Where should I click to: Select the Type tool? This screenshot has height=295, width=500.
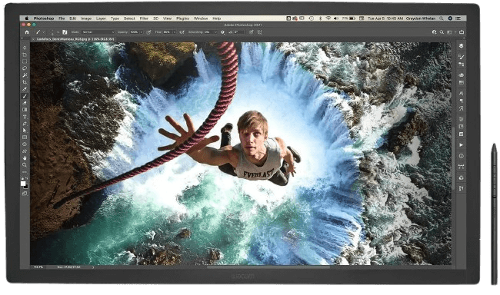[x=25, y=117]
